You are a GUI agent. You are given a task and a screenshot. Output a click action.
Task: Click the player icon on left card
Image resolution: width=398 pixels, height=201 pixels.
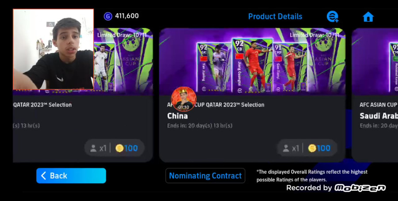click(93, 148)
